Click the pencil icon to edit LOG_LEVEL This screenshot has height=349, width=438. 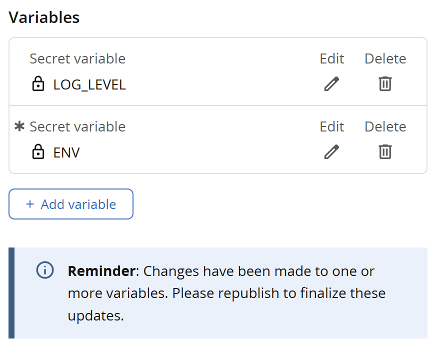331,84
